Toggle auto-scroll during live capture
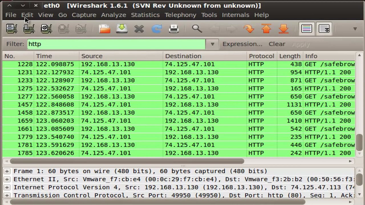 [x=324, y=28]
